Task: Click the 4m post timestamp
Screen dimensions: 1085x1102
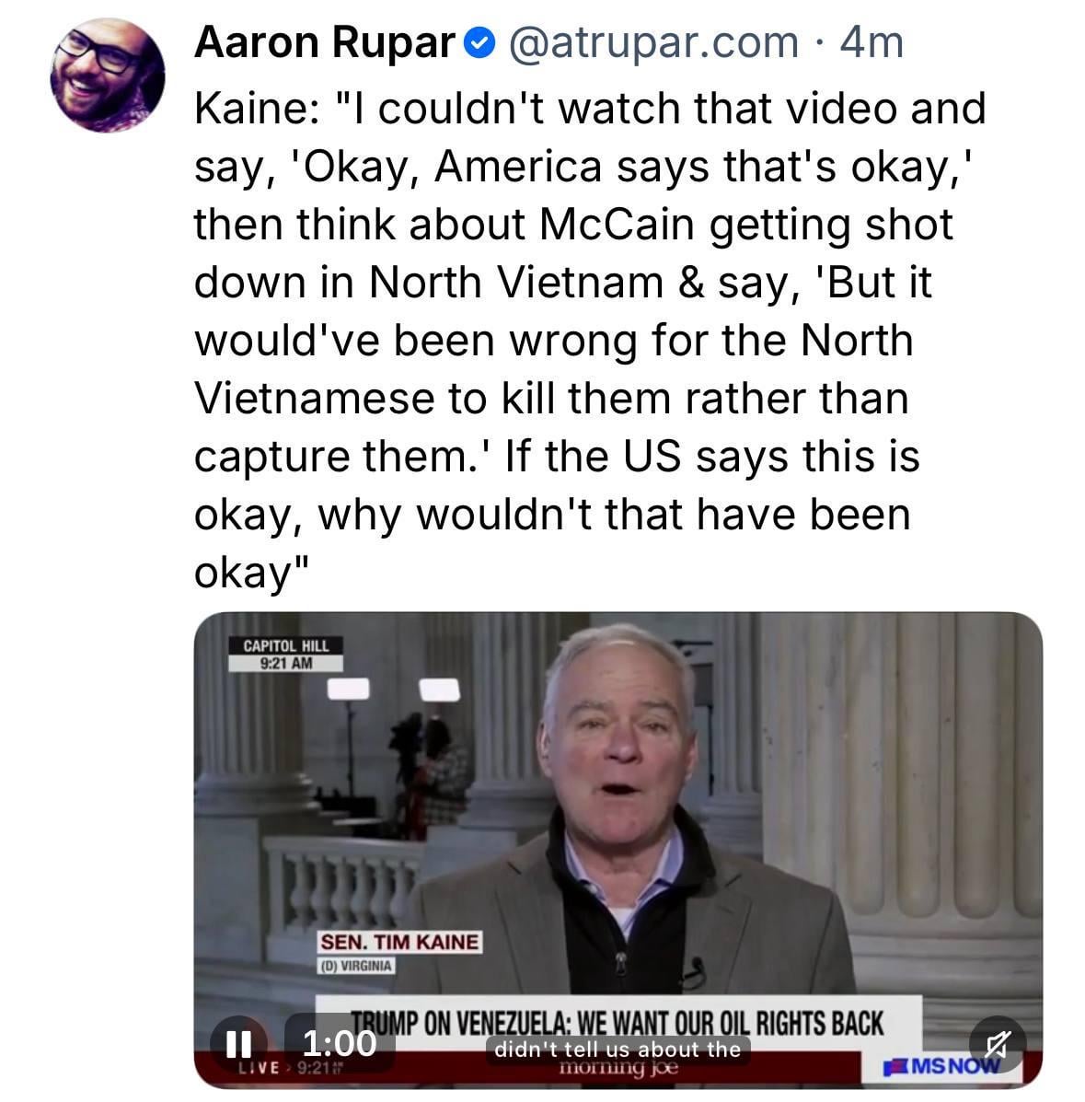Action: (872, 42)
